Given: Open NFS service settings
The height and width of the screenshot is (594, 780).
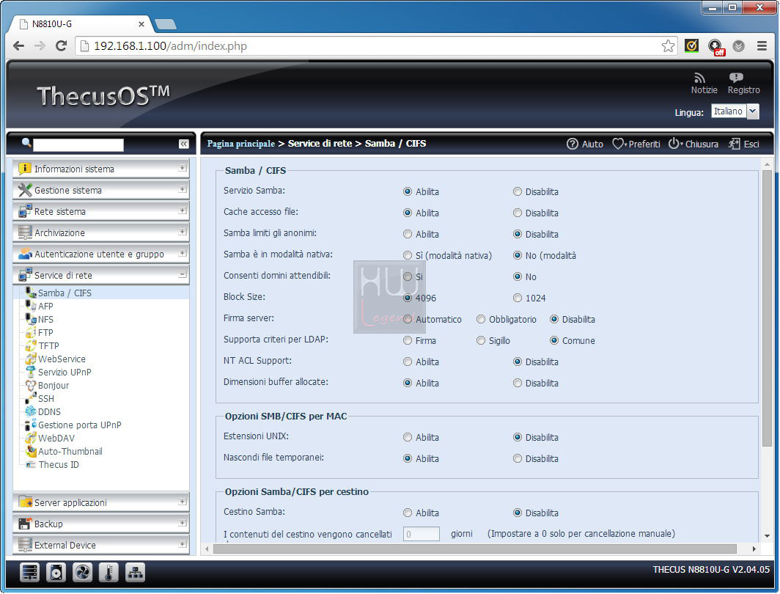Looking at the screenshot, I should [x=45, y=320].
